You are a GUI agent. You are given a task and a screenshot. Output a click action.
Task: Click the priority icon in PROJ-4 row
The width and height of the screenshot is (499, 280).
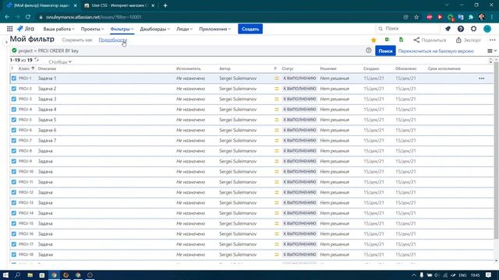277,109
